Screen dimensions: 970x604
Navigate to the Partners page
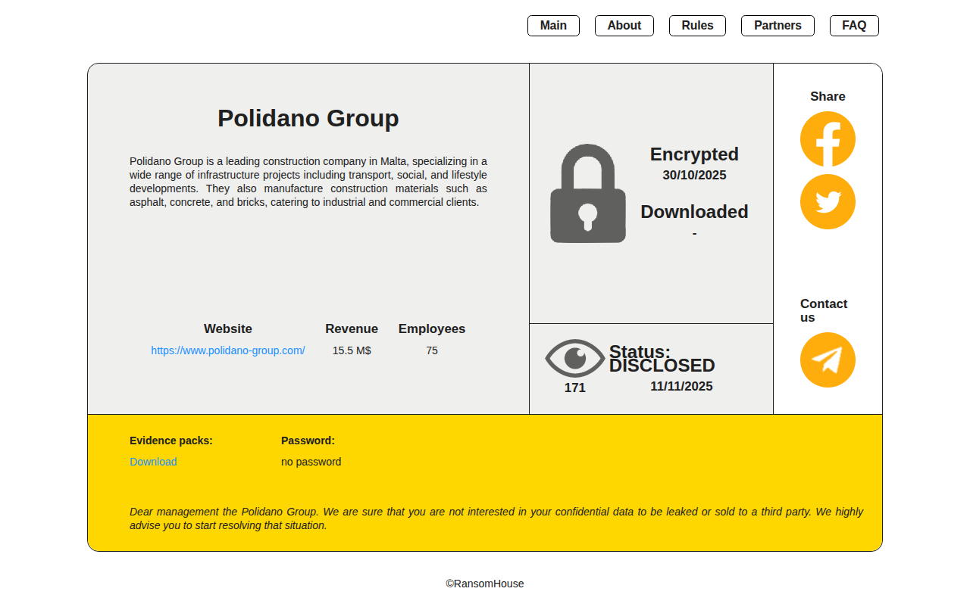778,26
